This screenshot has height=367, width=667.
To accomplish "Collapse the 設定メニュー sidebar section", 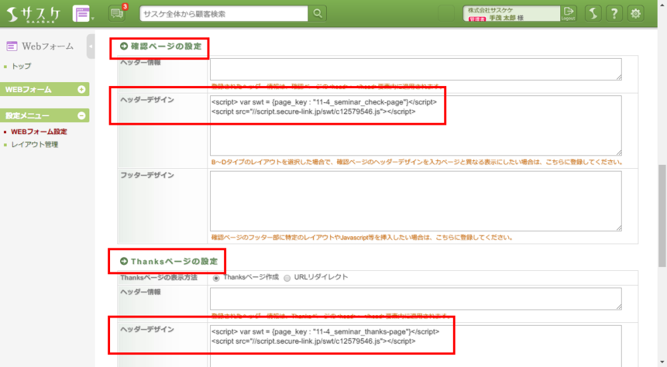I will pyautogui.click(x=81, y=115).
